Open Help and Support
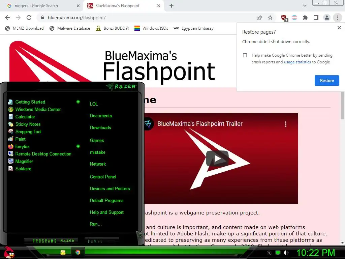 [106, 212]
